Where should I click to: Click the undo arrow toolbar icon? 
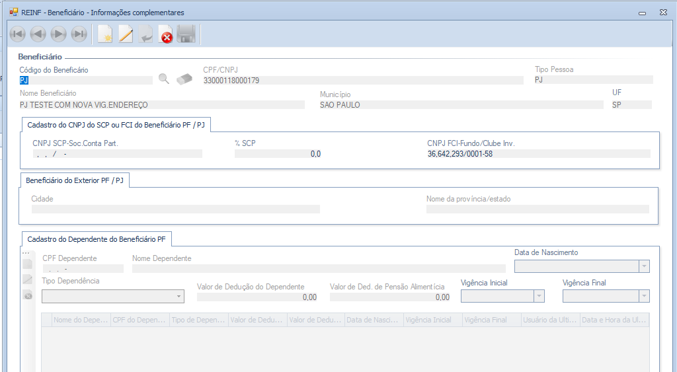click(x=146, y=34)
